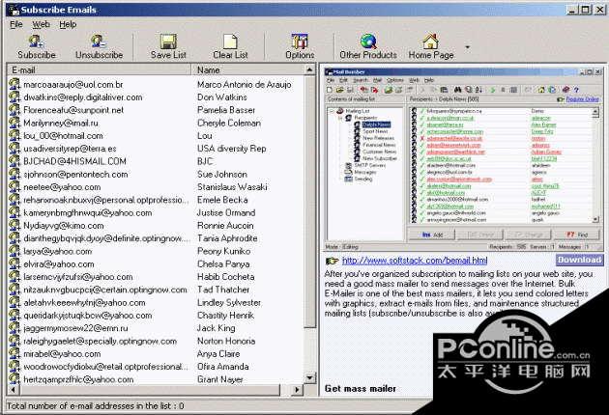Click the vertical scrollbar thumb of email list
Image resolution: width=609 pixels, height=415 pixels.
click(x=309, y=202)
